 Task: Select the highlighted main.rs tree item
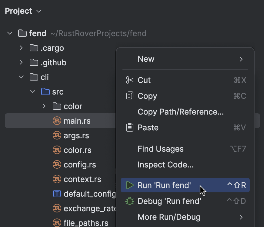click(77, 121)
